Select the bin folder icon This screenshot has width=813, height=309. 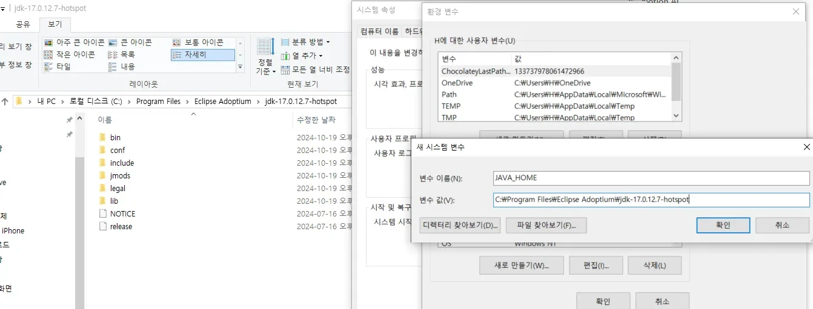tap(102, 138)
